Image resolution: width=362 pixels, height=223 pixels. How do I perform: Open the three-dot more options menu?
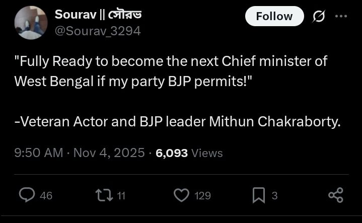(341, 16)
